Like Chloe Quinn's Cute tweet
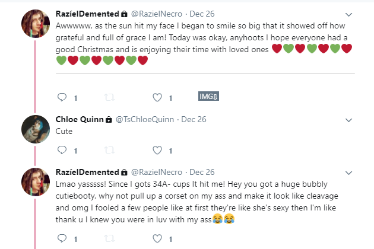The height and width of the screenshot is (249, 374). tap(157, 150)
